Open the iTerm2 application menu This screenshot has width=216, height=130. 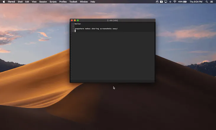coord(12,2)
